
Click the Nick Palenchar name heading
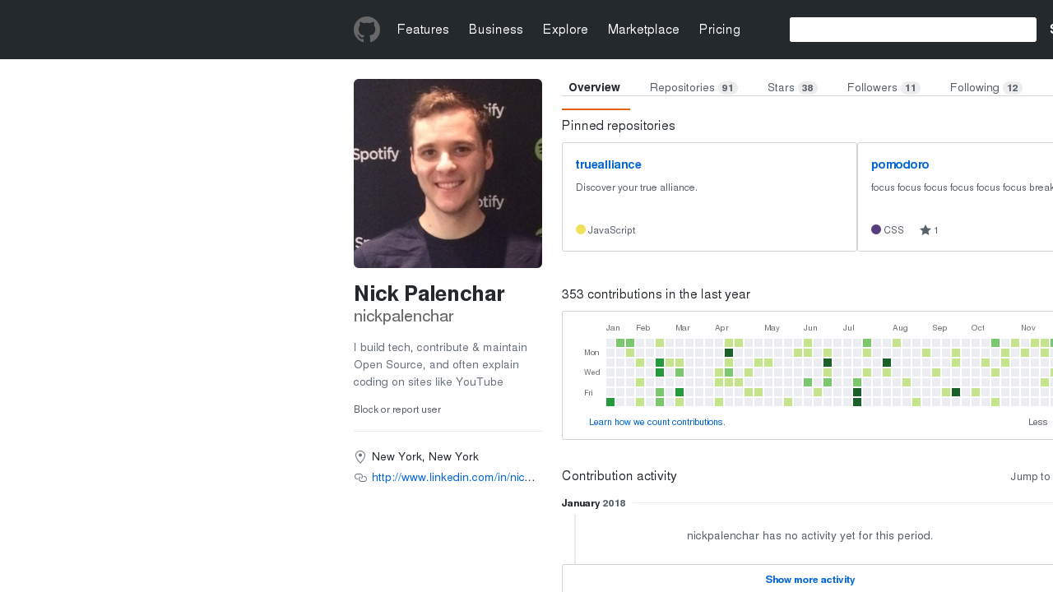(429, 294)
